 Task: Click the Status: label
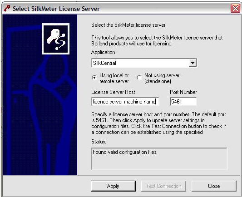coord(99,142)
